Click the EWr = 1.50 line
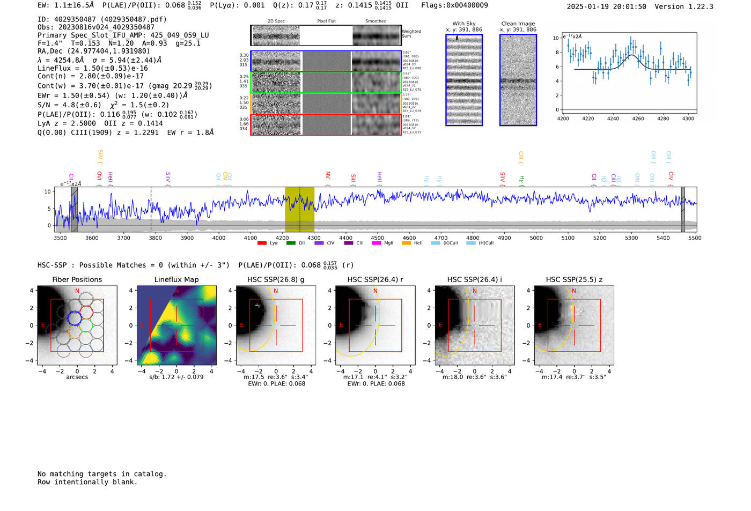This screenshot has width=751, height=511. coord(113,95)
